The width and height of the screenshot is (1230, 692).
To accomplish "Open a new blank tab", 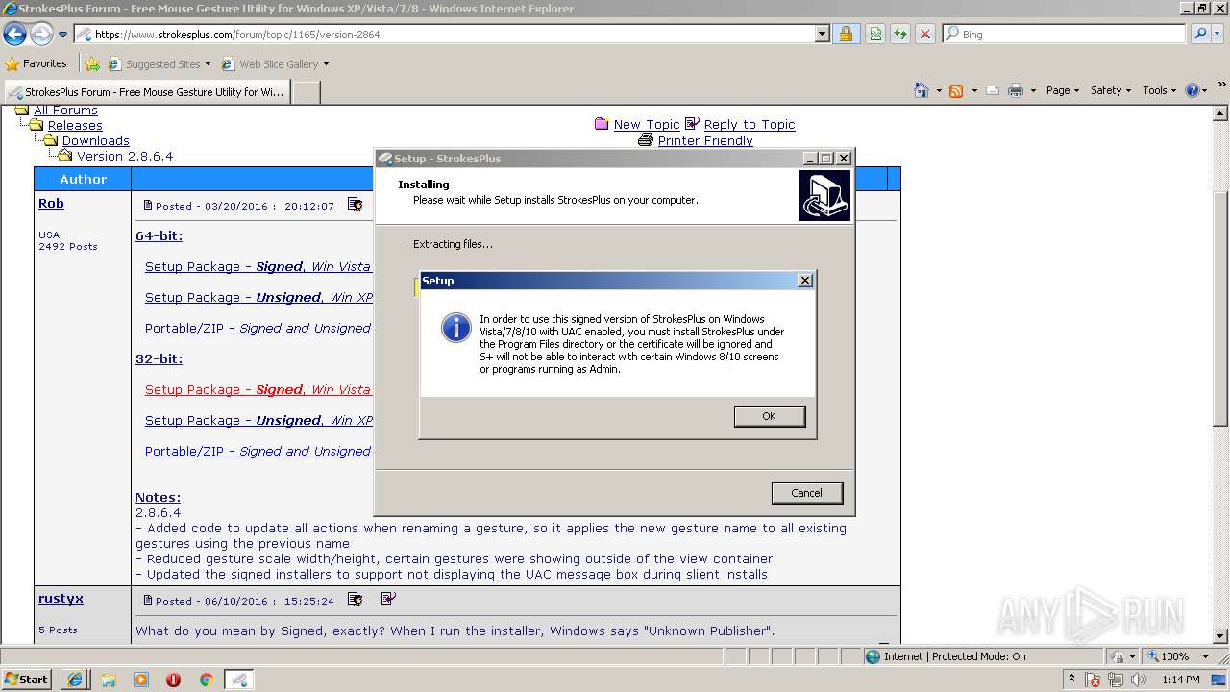I will click(306, 92).
